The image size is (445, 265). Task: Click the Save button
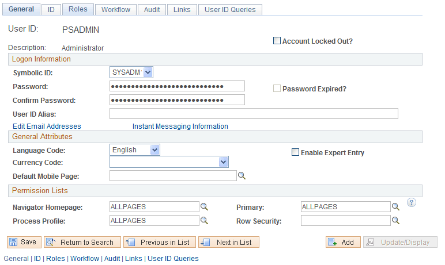tap(24, 243)
